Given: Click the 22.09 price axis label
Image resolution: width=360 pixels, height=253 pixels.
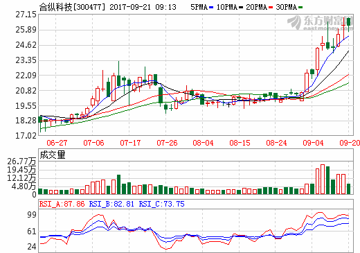Looking at the screenshot, I should pyautogui.click(x=26, y=76).
